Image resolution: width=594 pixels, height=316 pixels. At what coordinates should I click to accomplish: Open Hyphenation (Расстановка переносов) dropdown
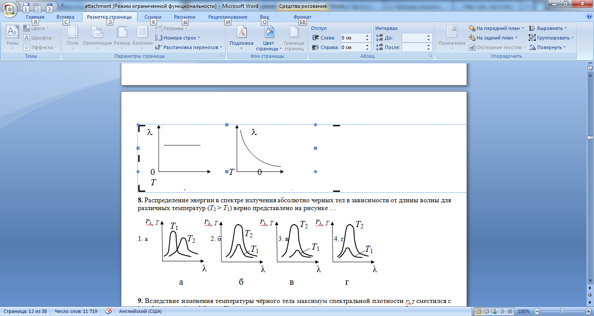click(x=189, y=47)
